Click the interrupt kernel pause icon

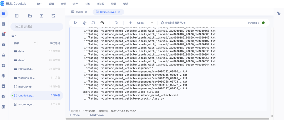coord(102,23)
